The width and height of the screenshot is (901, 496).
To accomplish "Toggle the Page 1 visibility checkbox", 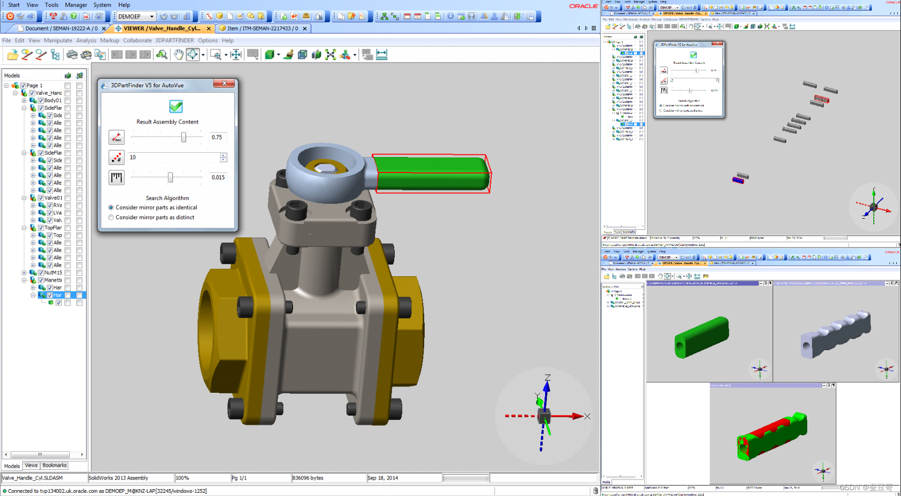I will pyautogui.click(x=23, y=86).
